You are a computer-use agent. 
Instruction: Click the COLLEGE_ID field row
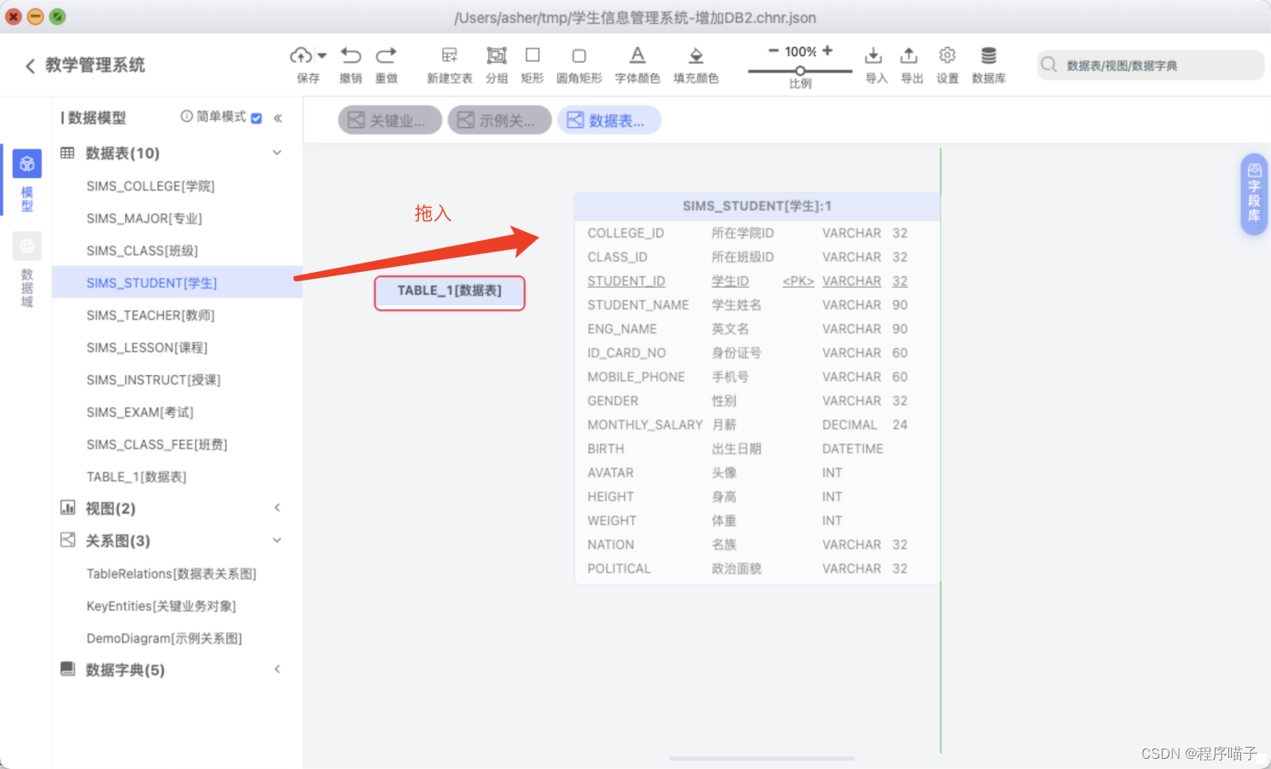(757, 233)
